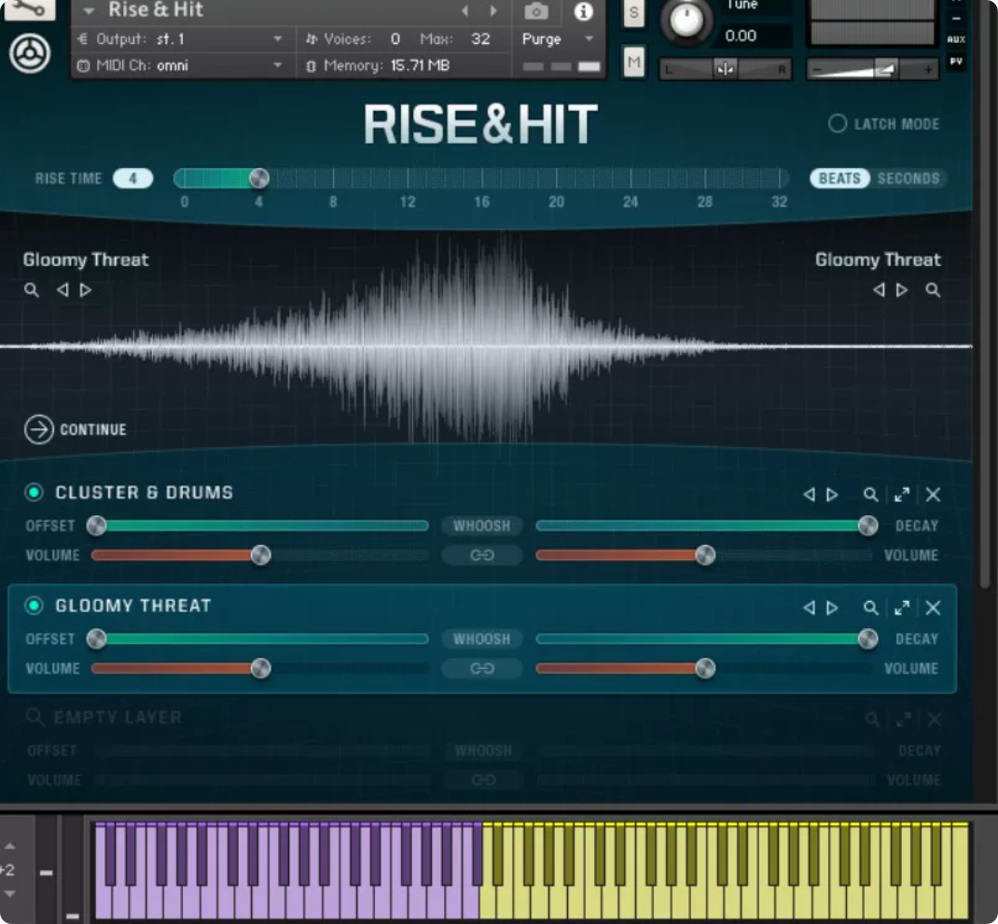
Task: Adjust Cluster & Drums offset slider handle
Action: tap(96, 526)
